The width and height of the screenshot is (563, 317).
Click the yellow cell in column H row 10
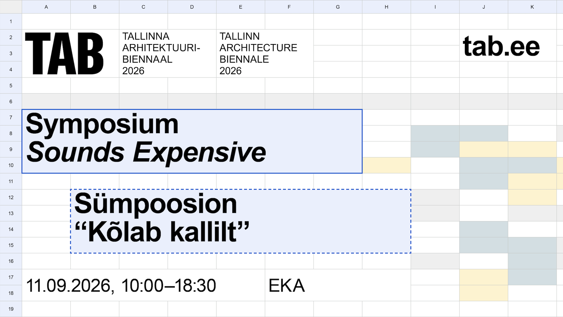(x=386, y=165)
